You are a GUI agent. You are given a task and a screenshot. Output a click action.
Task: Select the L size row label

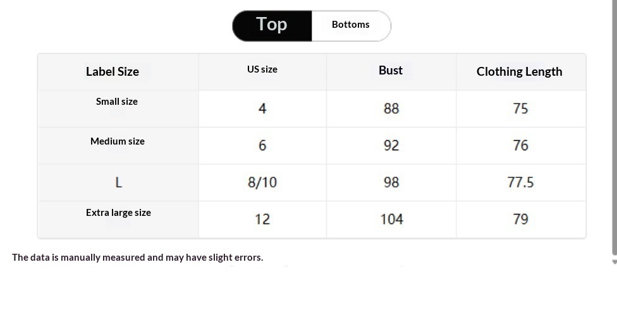[118, 182]
